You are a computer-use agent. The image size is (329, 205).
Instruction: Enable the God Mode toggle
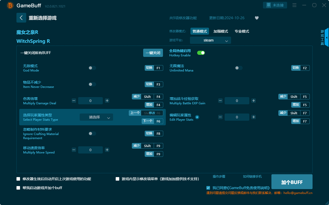tap(92, 68)
